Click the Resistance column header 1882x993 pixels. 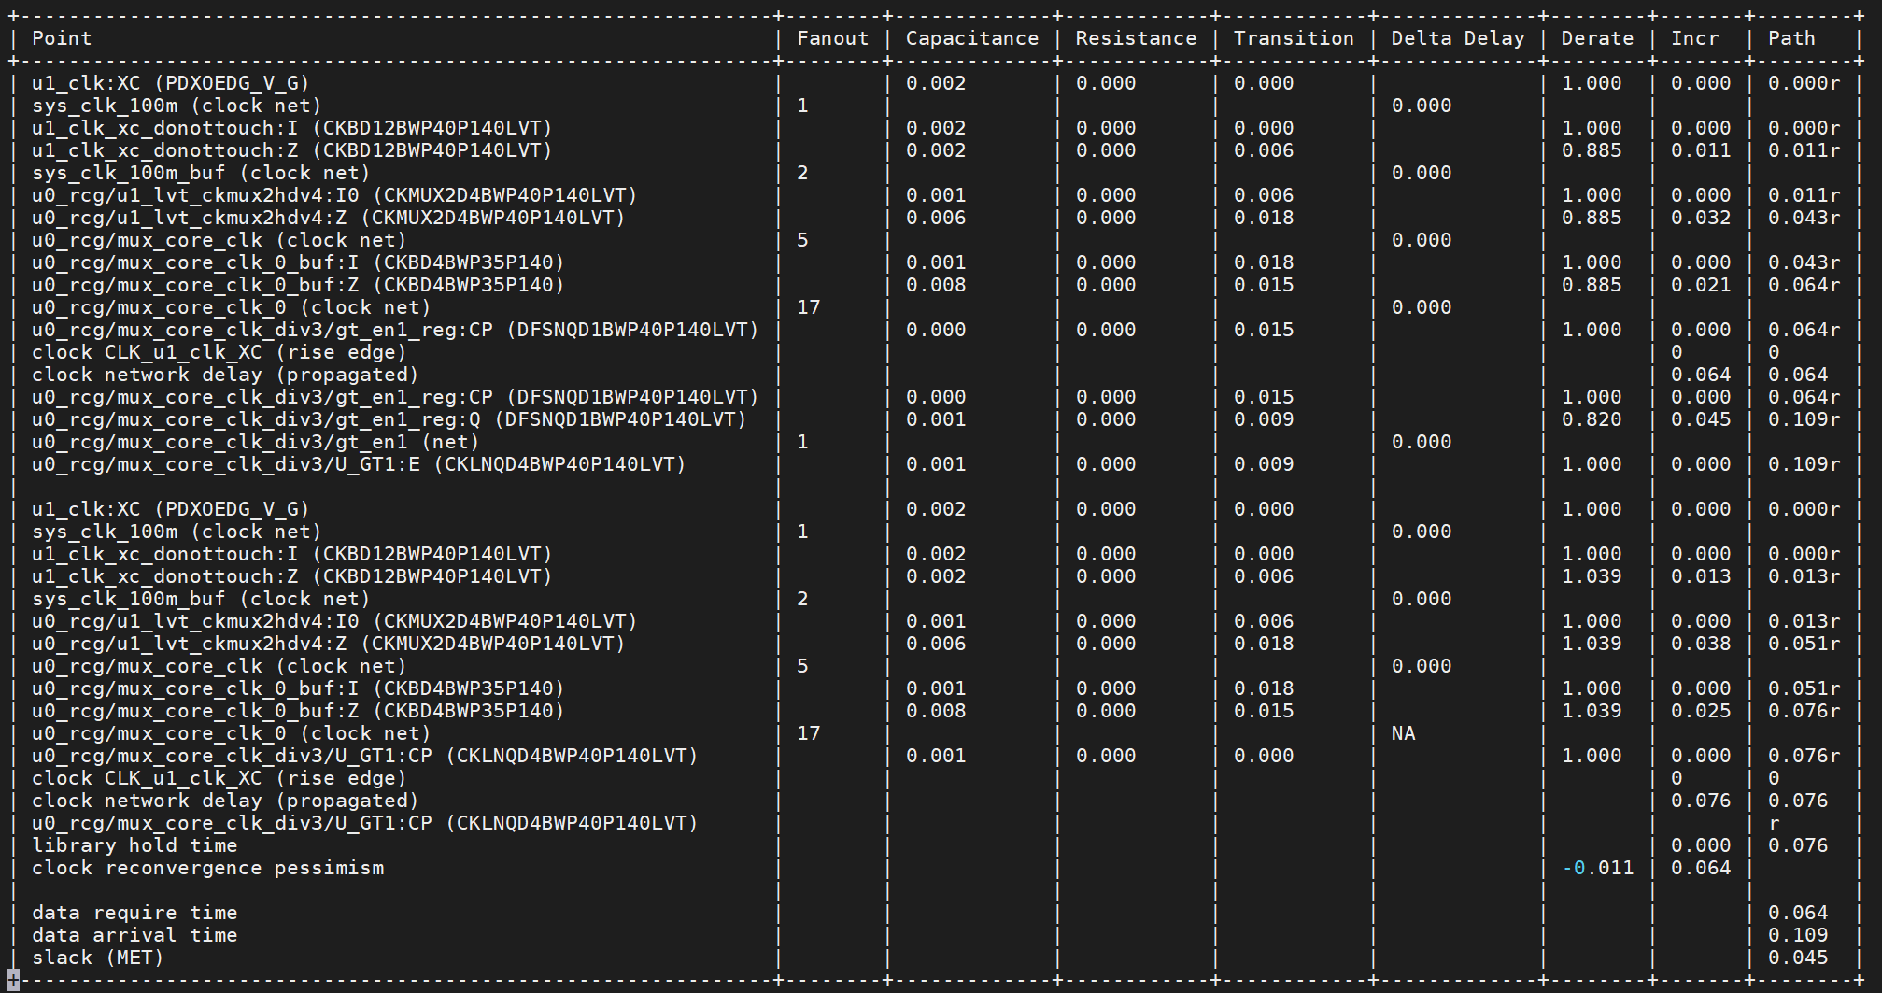point(1136,38)
